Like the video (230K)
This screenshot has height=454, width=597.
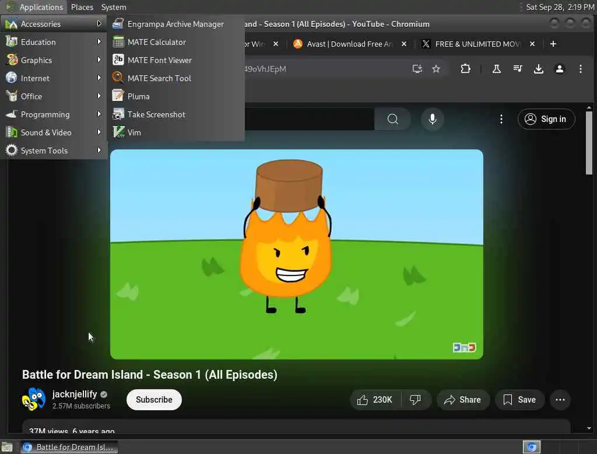click(x=375, y=400)
